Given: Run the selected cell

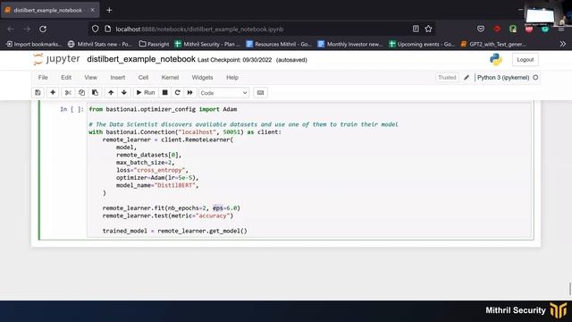Looking at the screenshot, I should point(146,93).
